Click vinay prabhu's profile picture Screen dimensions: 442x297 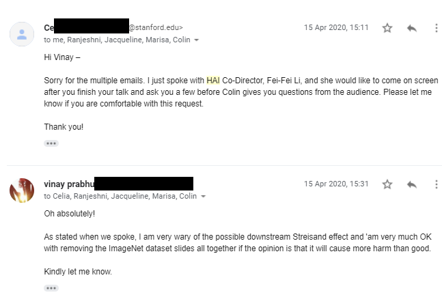tap(22, 190)
